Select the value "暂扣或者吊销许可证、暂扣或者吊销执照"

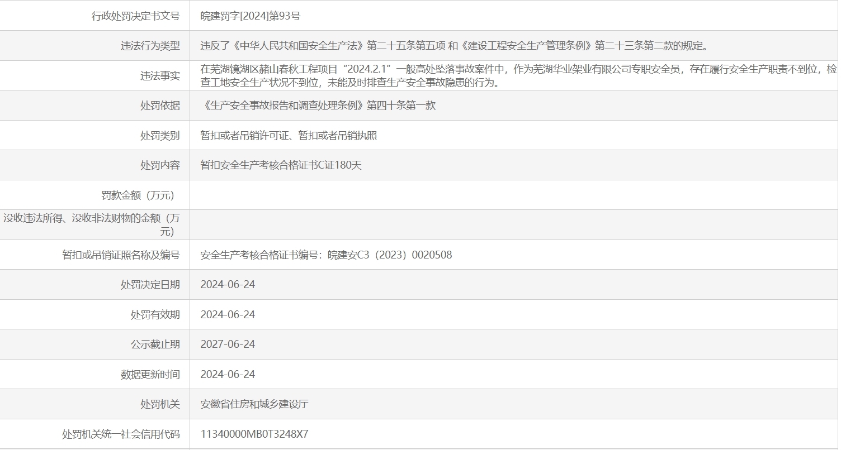point(289,135)
